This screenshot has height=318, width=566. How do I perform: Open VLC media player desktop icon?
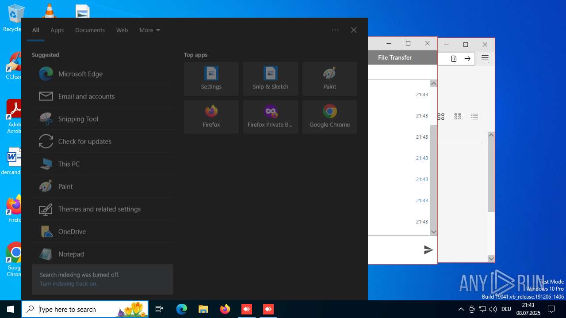click(x=49, y=10)
